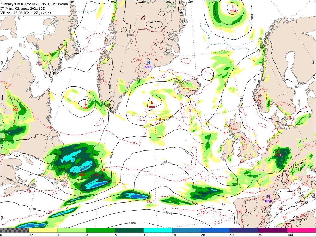Screen dimensions: 316x237
Task: Click the legend scale value 50
Action: tap(260, 235)
